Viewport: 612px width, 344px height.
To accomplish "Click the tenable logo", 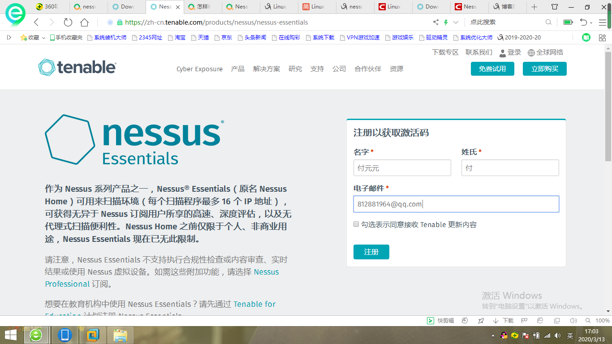I will pyautogui.click(x=77, y=68).
